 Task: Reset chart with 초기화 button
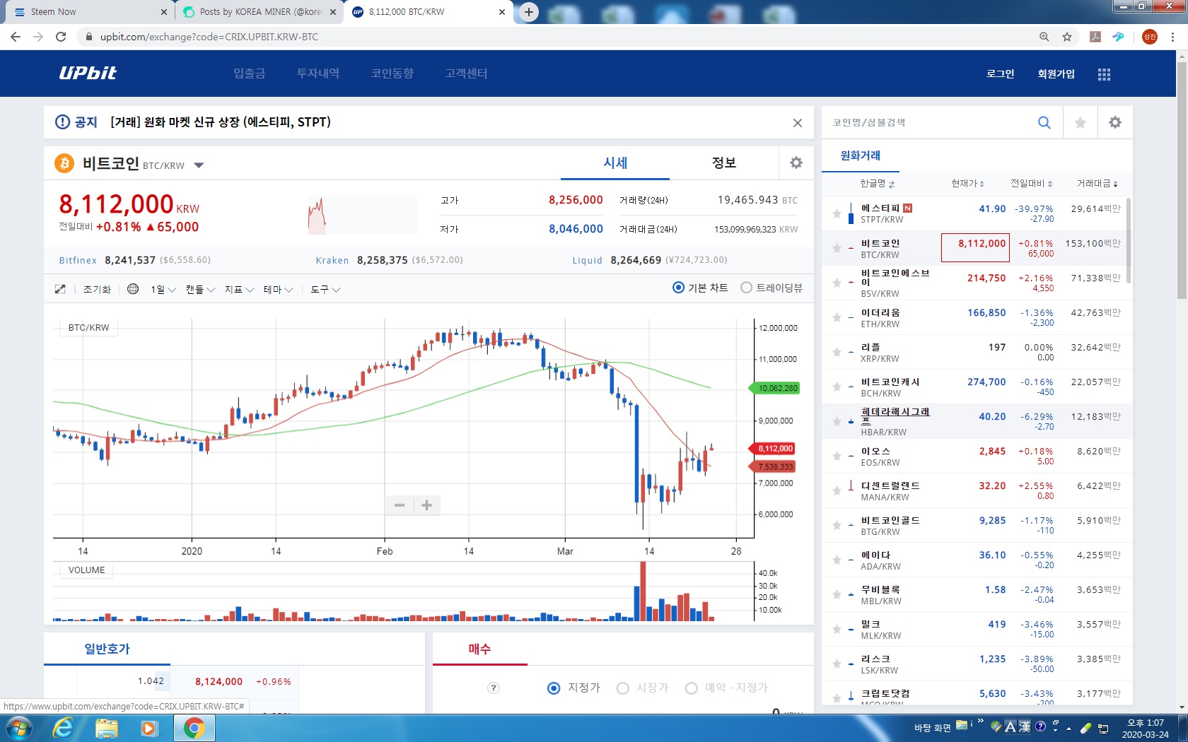[x=97, y=290]
